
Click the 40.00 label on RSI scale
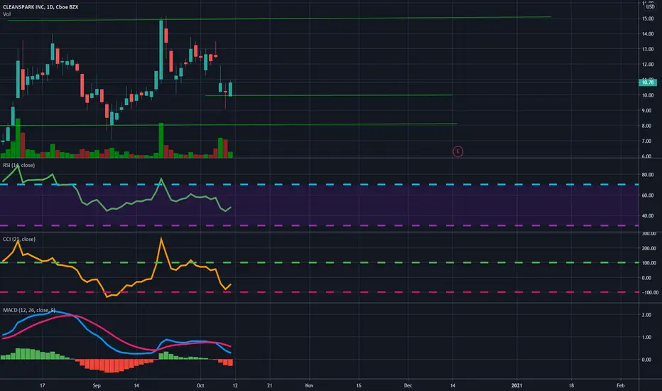(648, 215)
